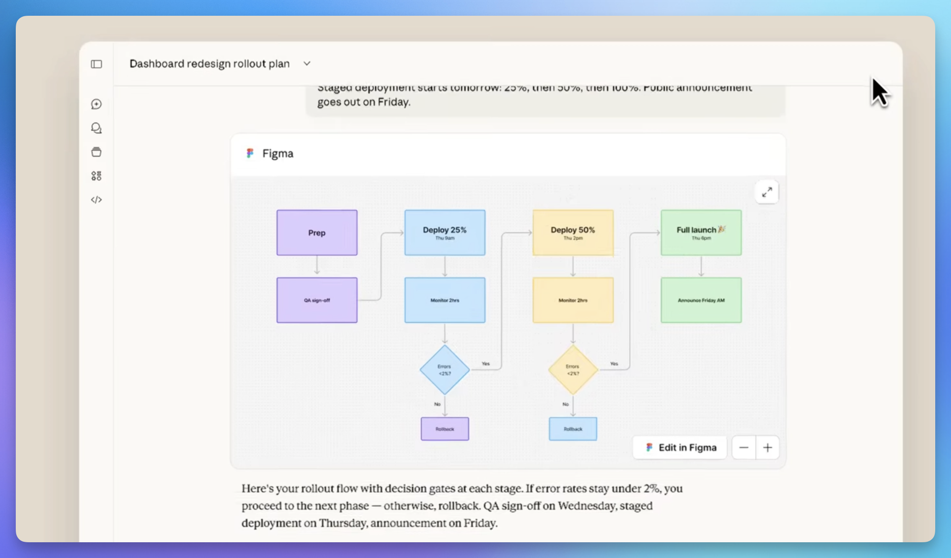Open the artifacts grid icon
Viewport: 951px width, 558px height.
click(97, 176)
